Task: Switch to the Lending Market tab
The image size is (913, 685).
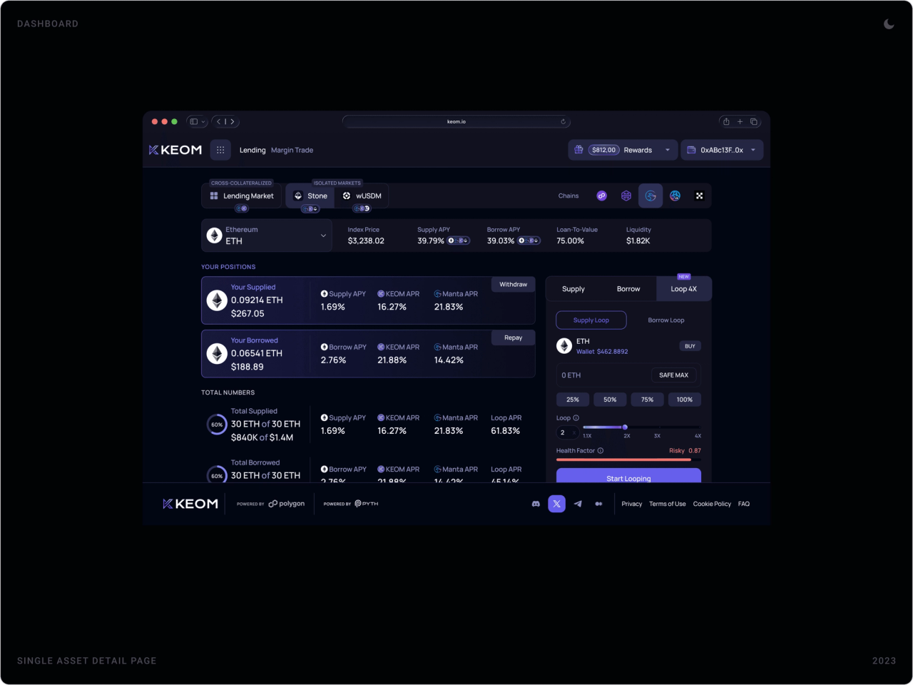Action: (x=243, y=196)
